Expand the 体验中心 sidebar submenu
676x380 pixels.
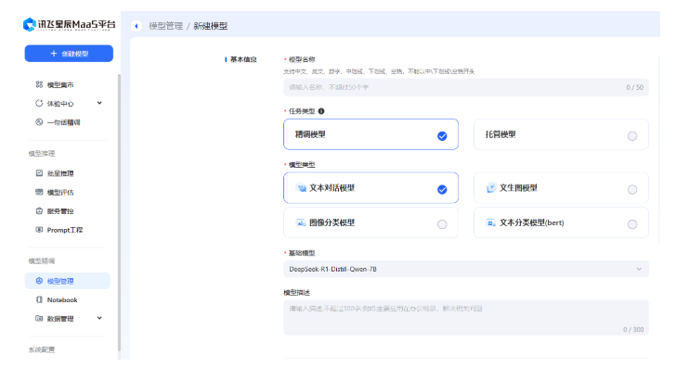click(99, 103)
